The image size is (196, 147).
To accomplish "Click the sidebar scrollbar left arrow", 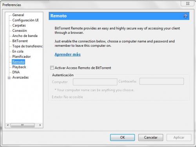I will pos(8,125).
